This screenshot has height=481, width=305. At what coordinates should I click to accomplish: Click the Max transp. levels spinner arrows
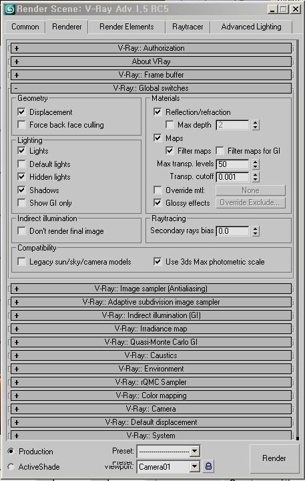click(256, 164)
